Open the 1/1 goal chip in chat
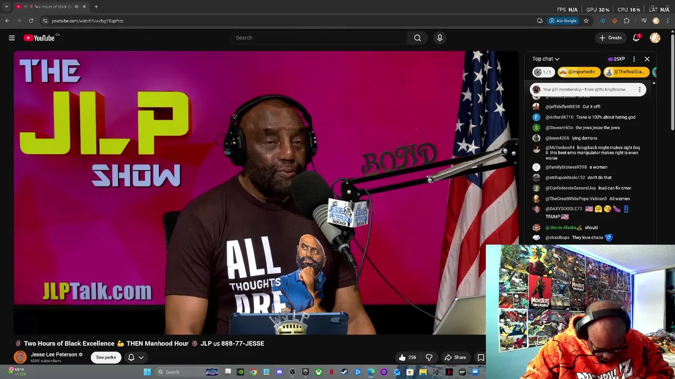 [543, 72]
